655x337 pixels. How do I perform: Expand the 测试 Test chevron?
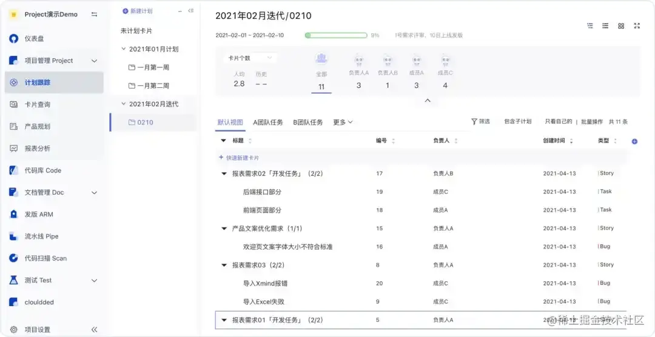point(95,280)
